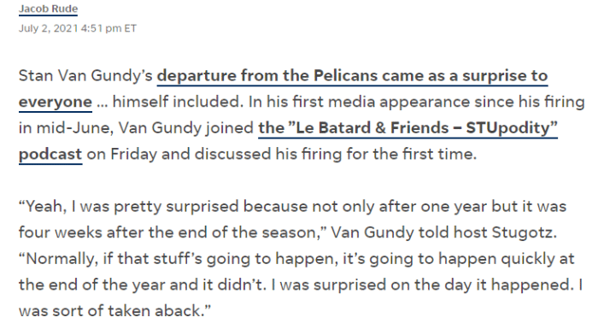The image size is (598, 335).
Task: Open Jacob Rude's author page link
Action: (x=48, y=9)
